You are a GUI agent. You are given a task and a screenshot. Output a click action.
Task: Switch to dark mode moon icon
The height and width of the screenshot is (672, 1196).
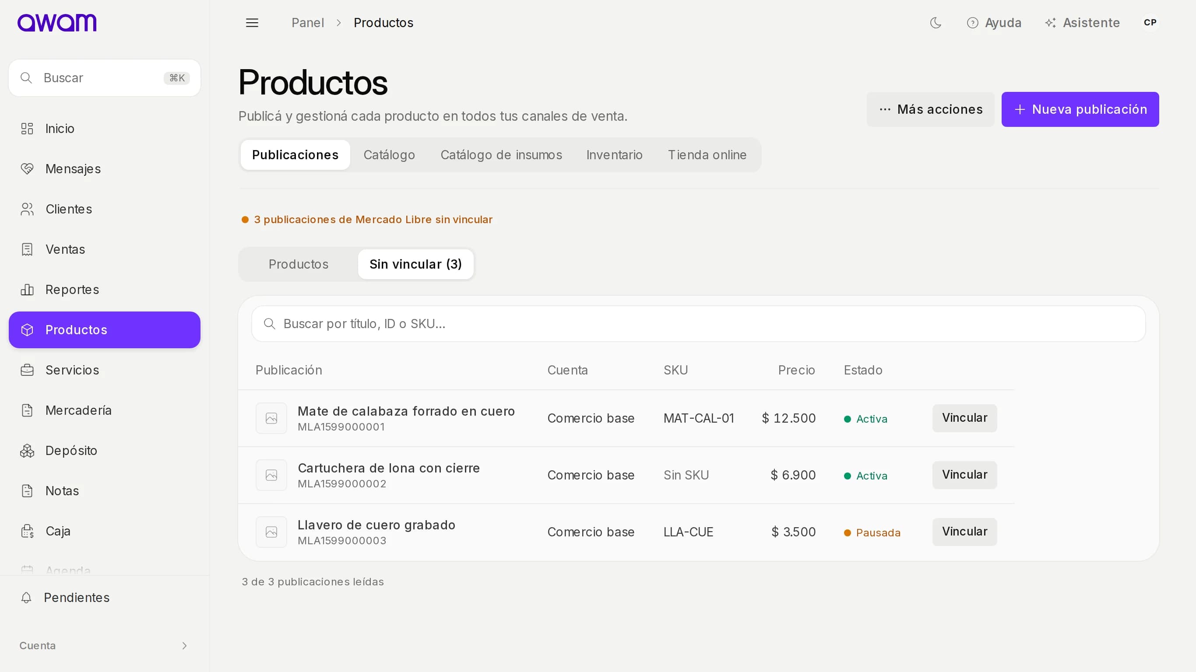[x=936, y=23]
